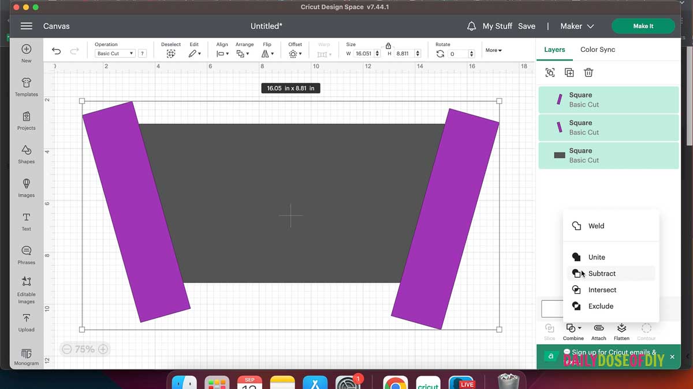Dismiss the Cricut emails banner with the X

[x=672, y=357]
